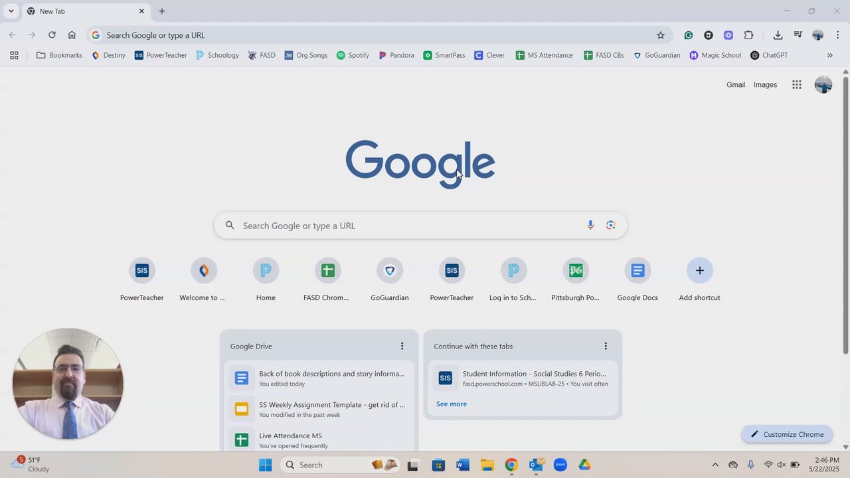Open Google Drive card options menu
This screenshot has width=850, height=478.
click(402, 346)
